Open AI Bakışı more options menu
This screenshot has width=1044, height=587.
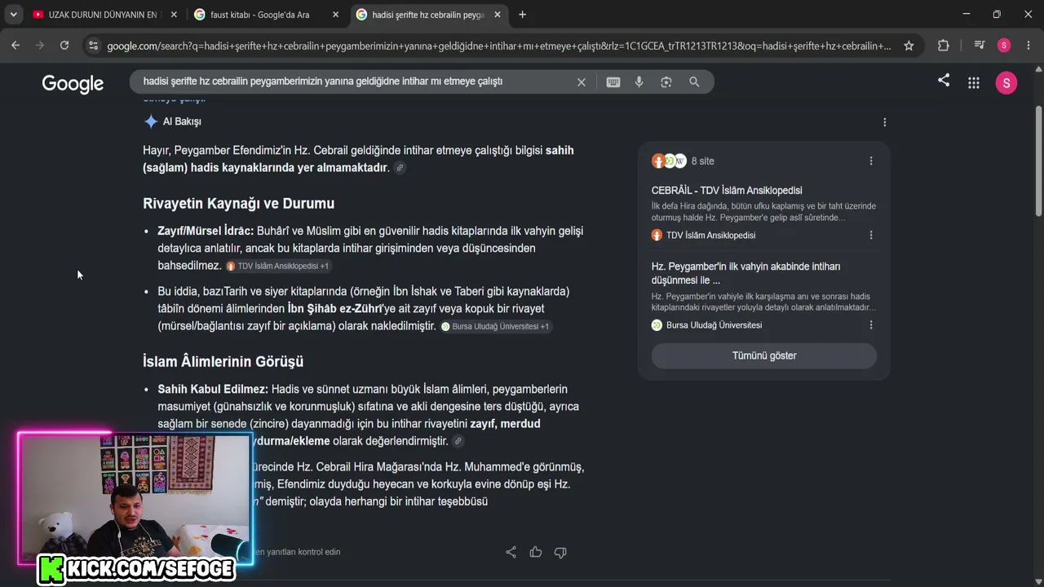(x=884, y=122)
